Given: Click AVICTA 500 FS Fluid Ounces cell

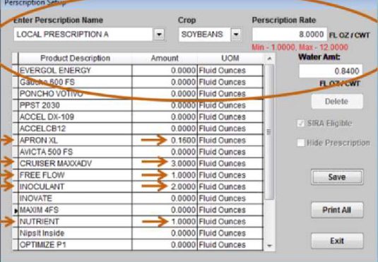Looking at the screenshot, I should pyautogui.click(x=230, y=152).
